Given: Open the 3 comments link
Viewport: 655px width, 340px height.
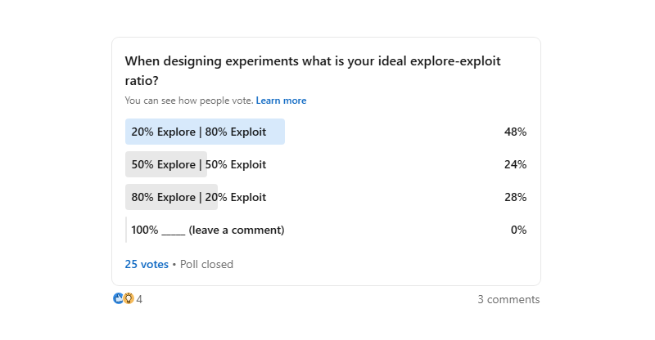Looking at the screenshot, I should (508, 300).
